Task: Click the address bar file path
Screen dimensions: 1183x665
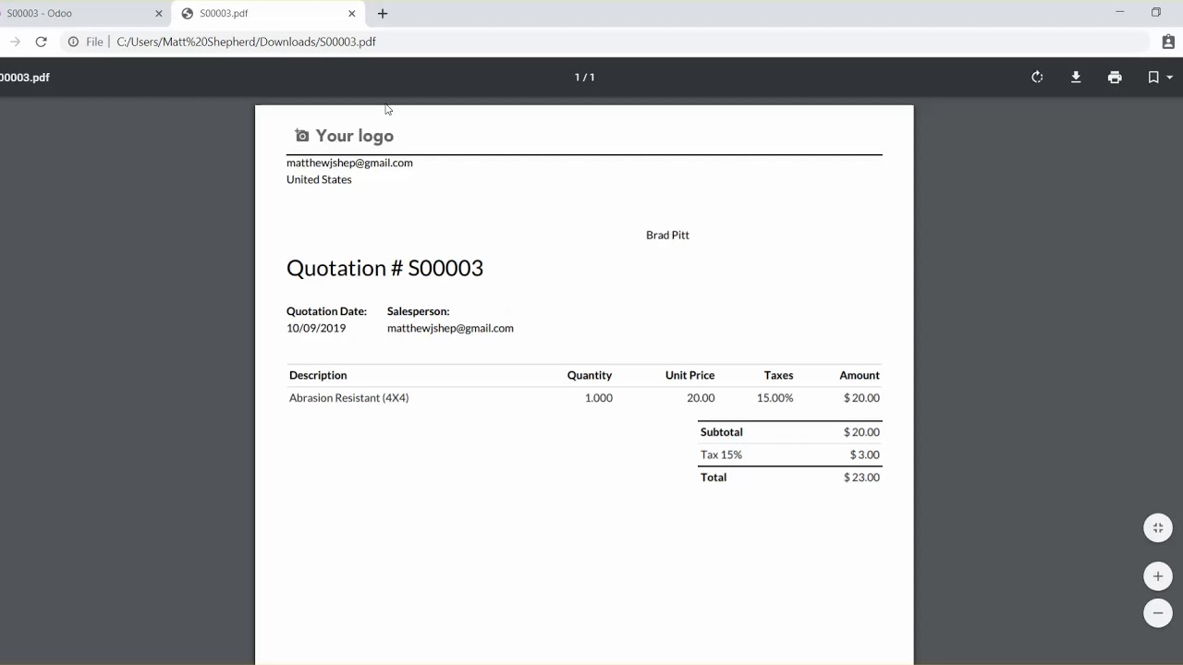Action: pos(246,42)
